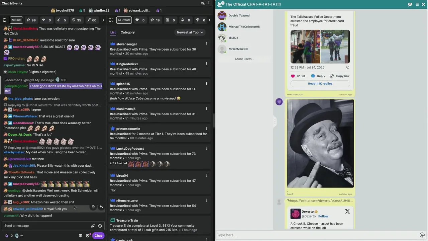Open community users icon in Chat & Events header

(203, 3)
